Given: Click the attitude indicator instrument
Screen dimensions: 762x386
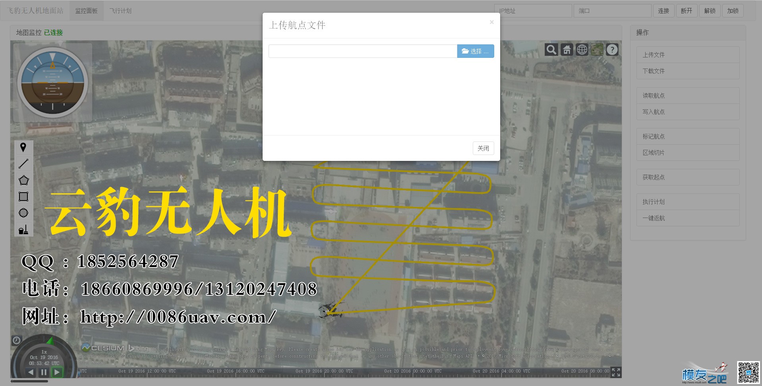Looking at the screenshot, I should click(52, 82).
